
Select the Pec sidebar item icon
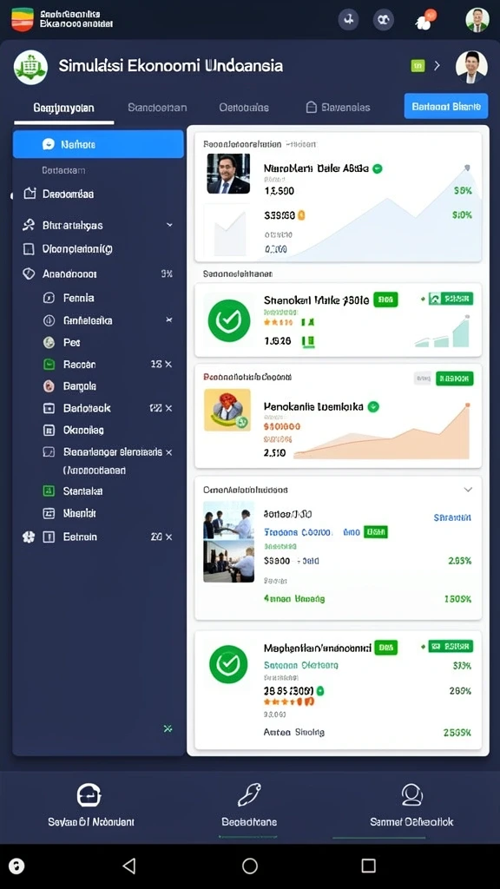point(49,342)
